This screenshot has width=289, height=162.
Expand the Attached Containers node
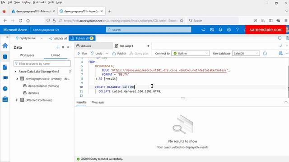pos(17,100)
